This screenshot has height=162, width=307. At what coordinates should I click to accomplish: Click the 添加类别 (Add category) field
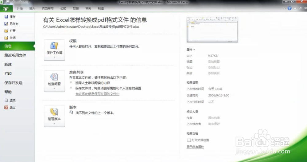tap(214, 73)
